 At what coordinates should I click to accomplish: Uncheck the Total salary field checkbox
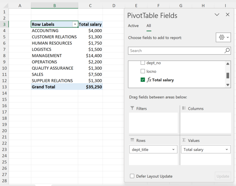pyautogui.click(x=143, y=80)
